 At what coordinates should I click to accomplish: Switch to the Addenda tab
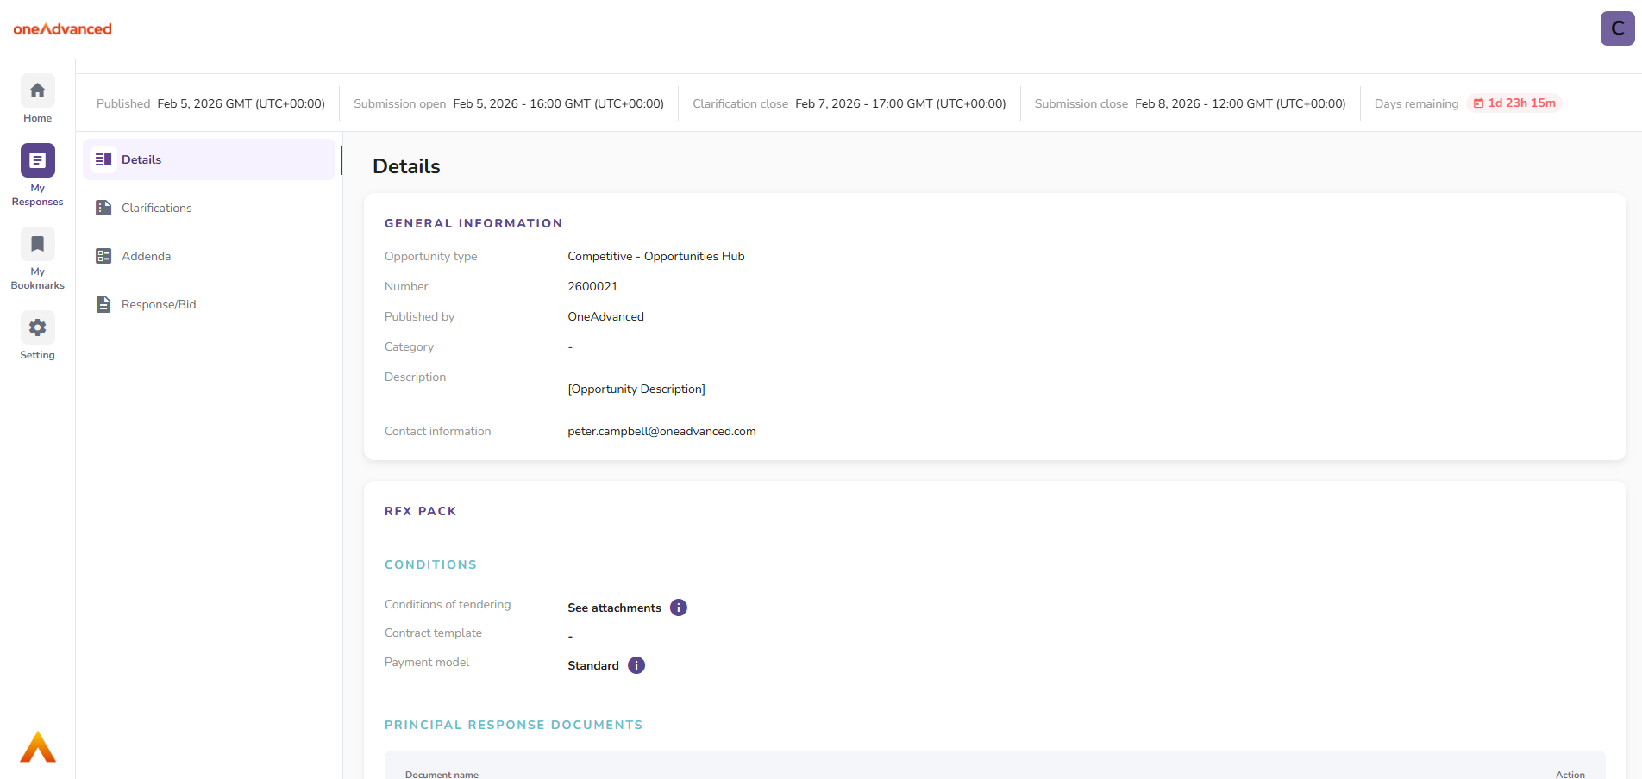(x=209, y=256)
